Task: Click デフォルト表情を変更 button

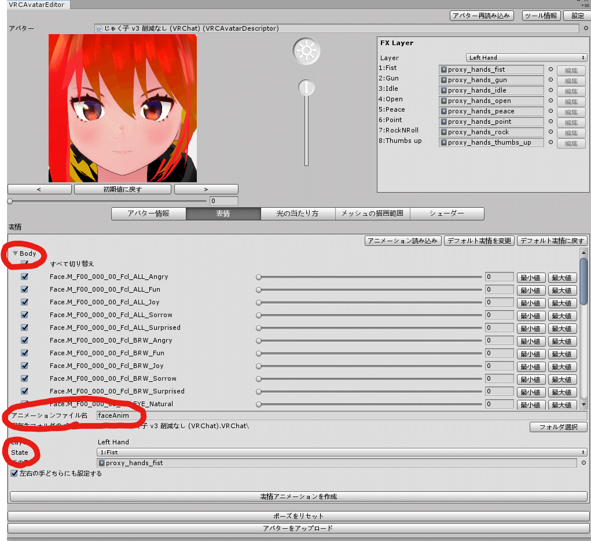Action: [x=479, y=241]
